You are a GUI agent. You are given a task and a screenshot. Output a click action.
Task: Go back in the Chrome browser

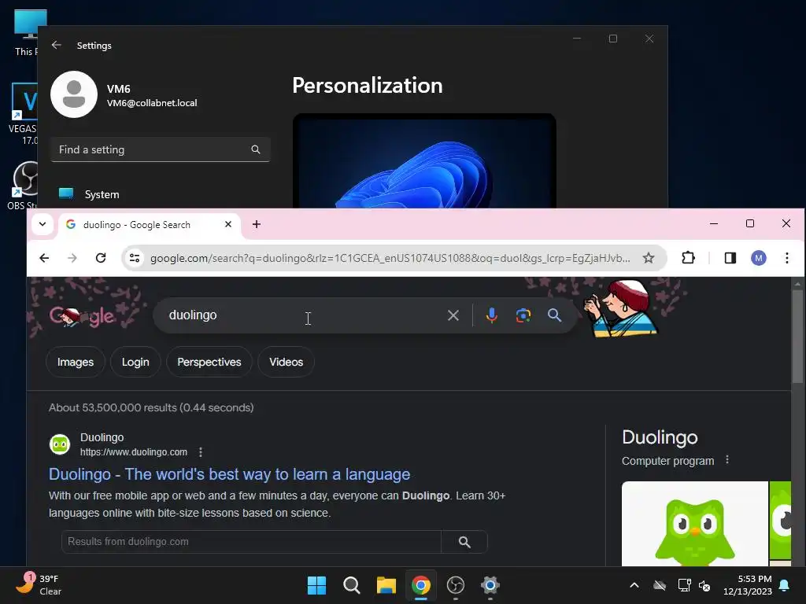click(x=44, y=258)
